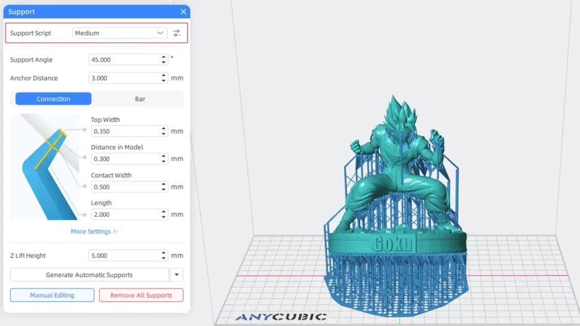
Task: Increase Top Width with up arrow
Action: click(x=164, y=128)
